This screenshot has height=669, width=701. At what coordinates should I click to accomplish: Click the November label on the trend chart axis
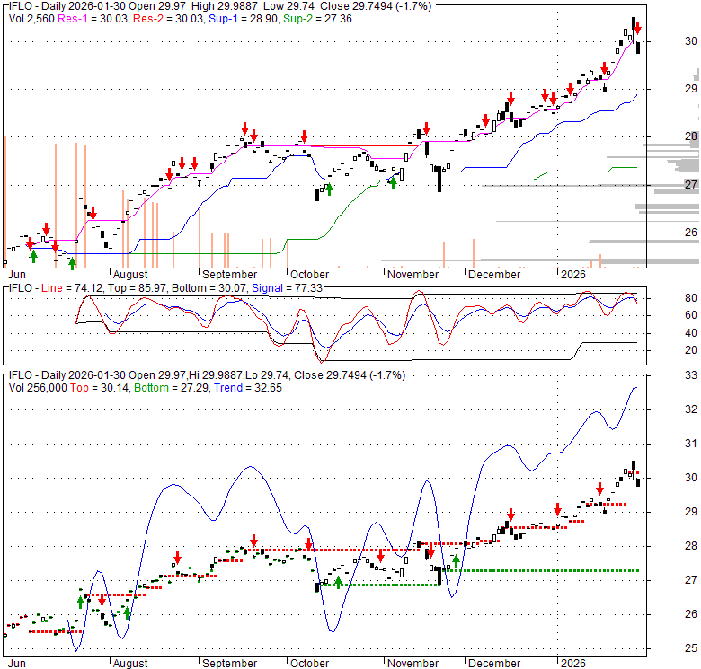point(413,663)
